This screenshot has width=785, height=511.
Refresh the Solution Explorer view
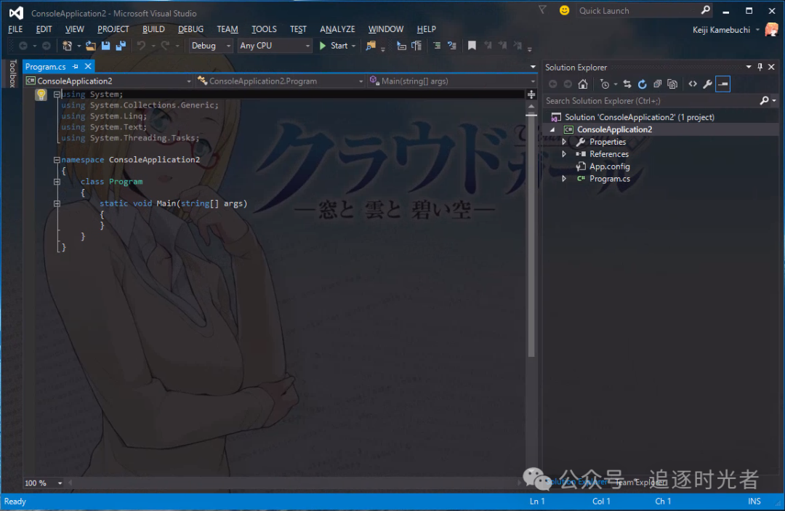[643, 84]
